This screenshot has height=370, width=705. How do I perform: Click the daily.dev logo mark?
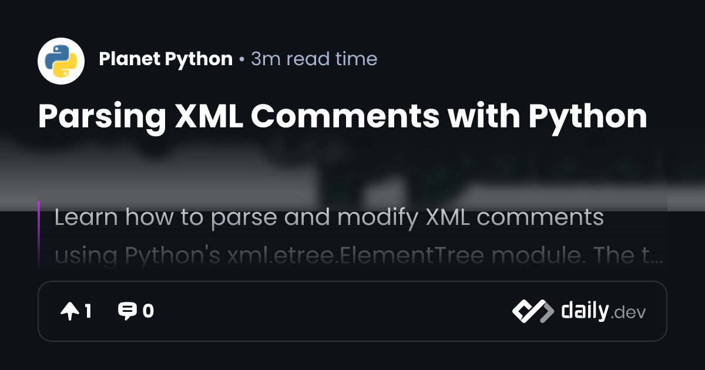(532, 311)
